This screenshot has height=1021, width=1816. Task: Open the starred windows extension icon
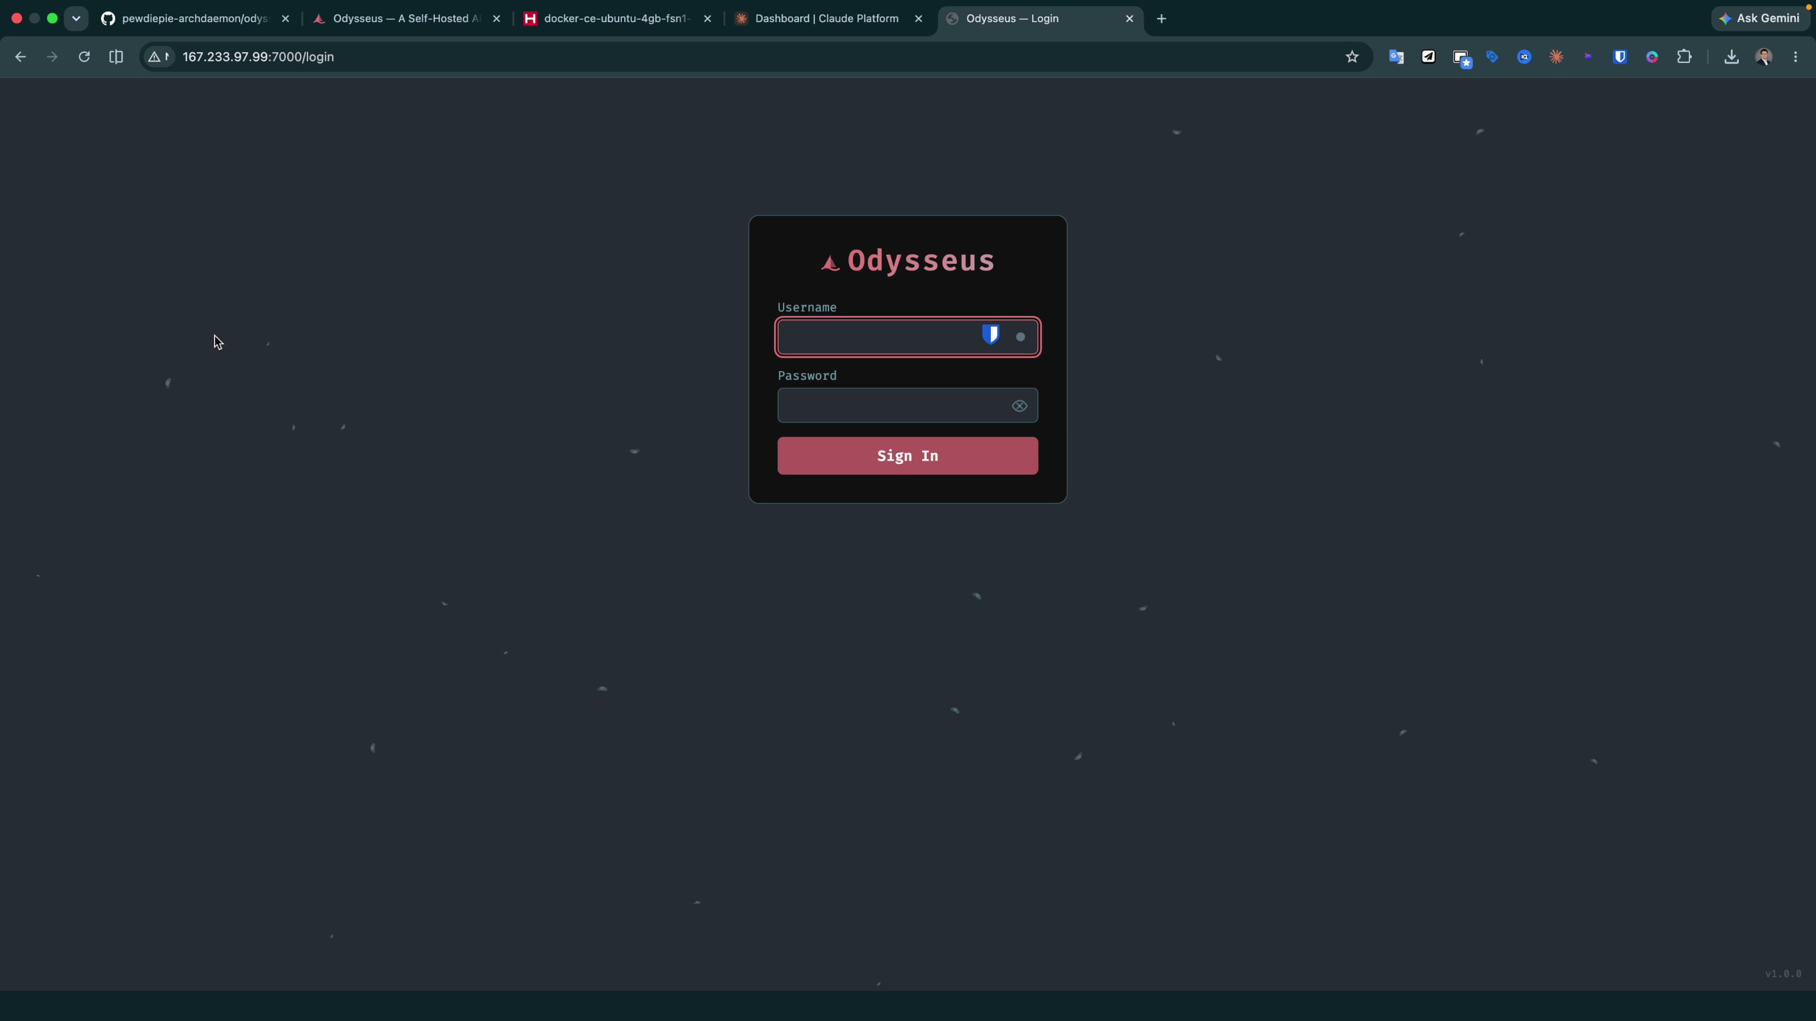tap(1462, 58)
